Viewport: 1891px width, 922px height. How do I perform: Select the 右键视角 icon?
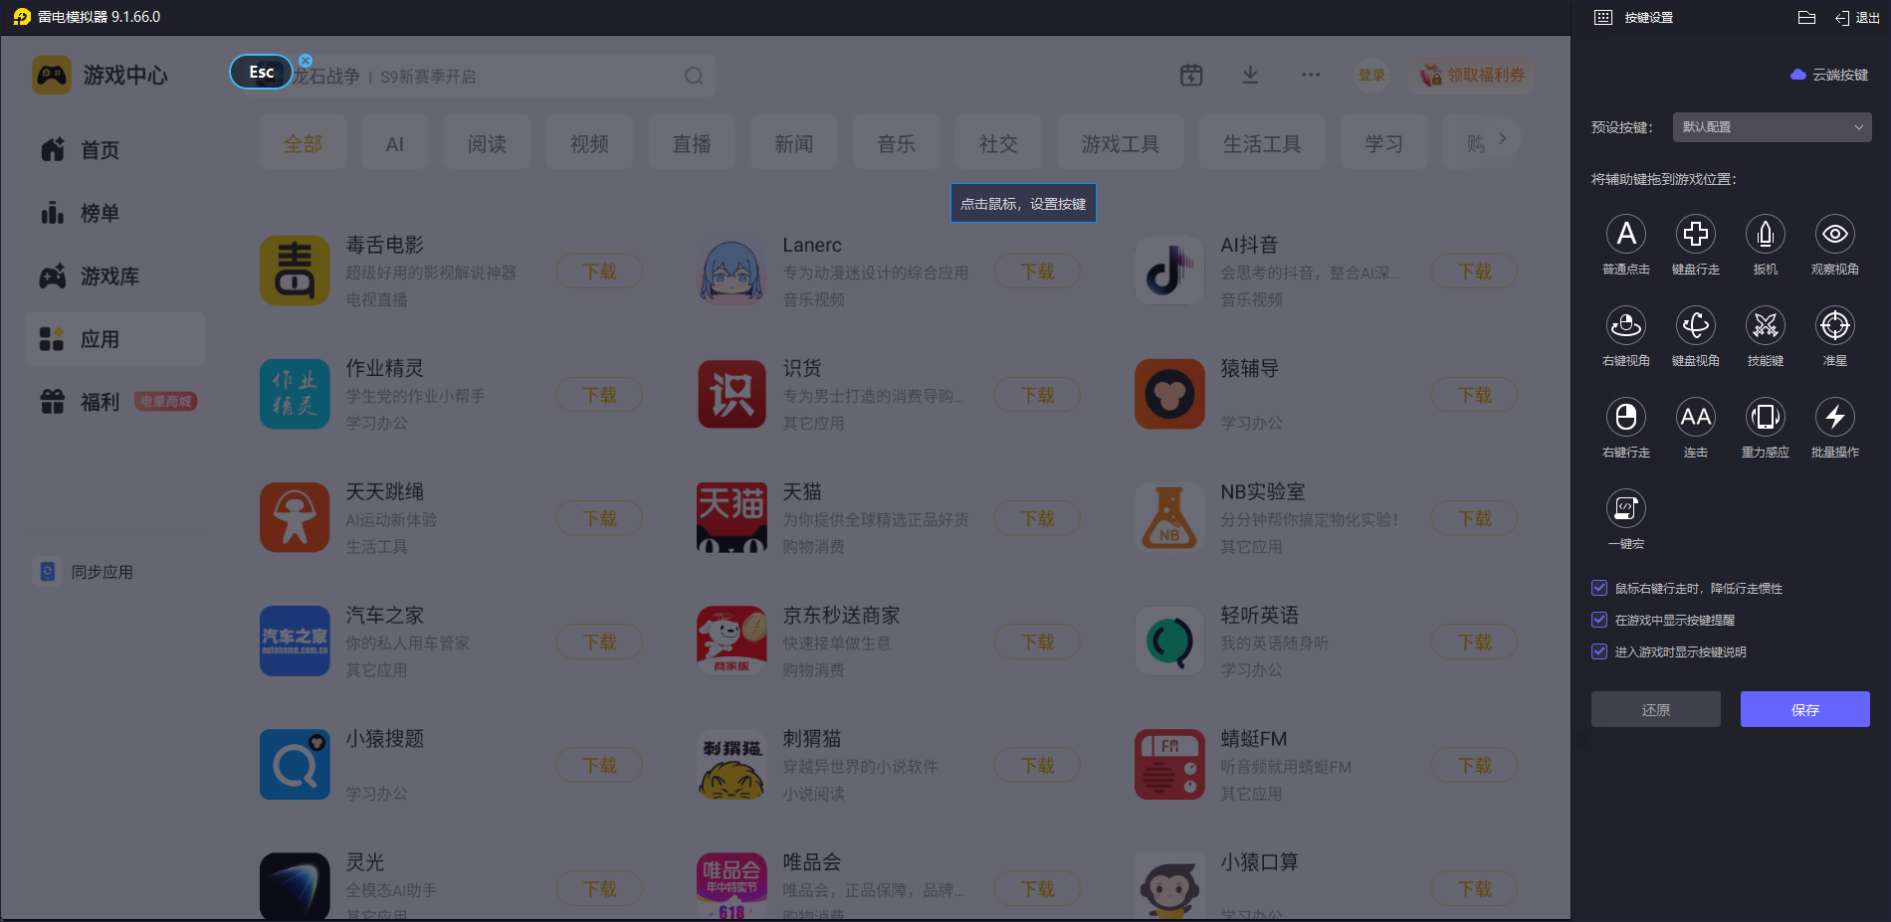click(1626, 325)
